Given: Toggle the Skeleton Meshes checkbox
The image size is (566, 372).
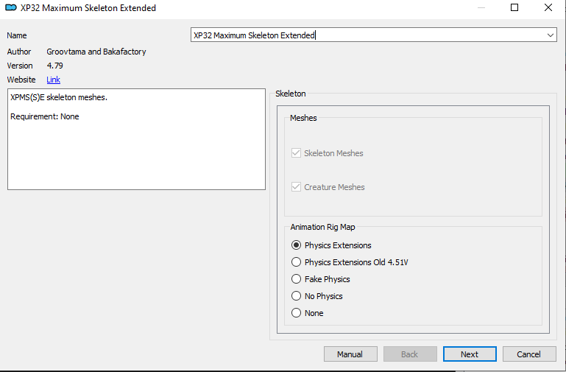Looking at the screenshot, I should click(x=296, y=153).
